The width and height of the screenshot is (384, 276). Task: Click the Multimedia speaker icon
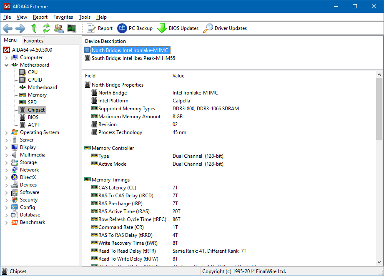(x=14, y=155)
